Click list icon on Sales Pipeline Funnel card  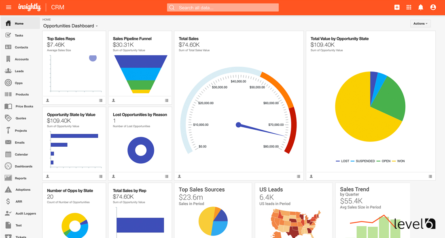click(167, 100)
